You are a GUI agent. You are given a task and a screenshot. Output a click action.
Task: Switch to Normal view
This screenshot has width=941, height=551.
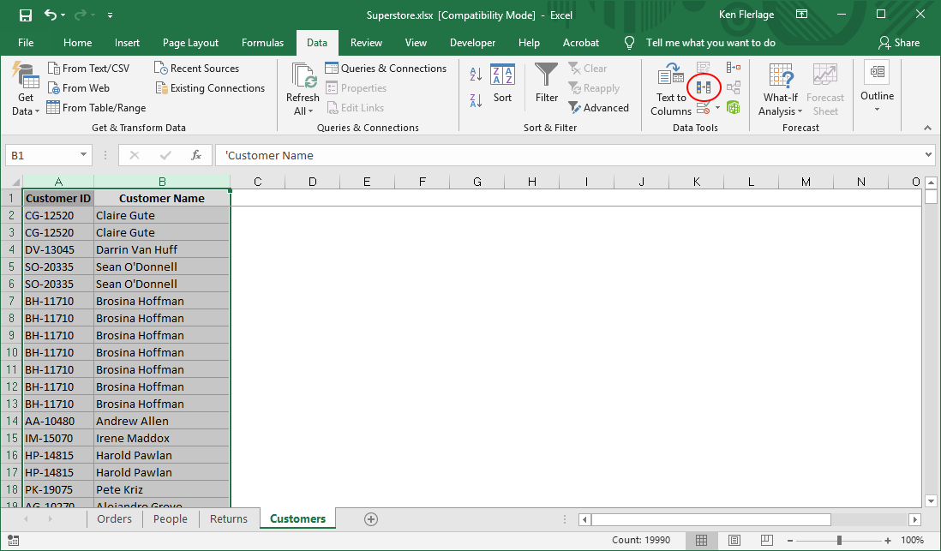[x=701, y=540]
